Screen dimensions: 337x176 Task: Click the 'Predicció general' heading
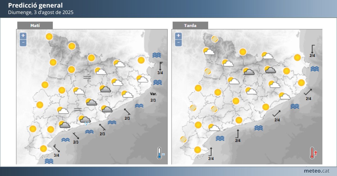click(x=35, y=5)
